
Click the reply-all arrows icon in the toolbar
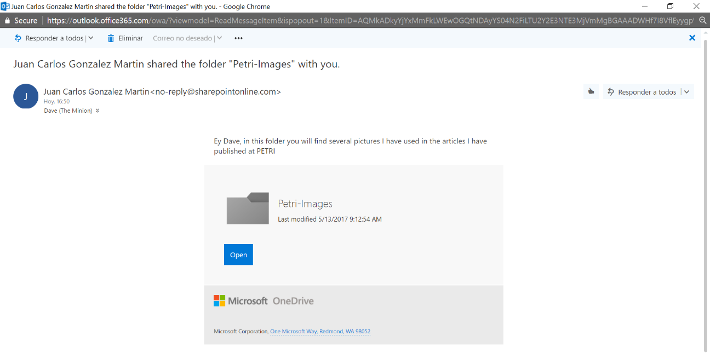(18, 38)
